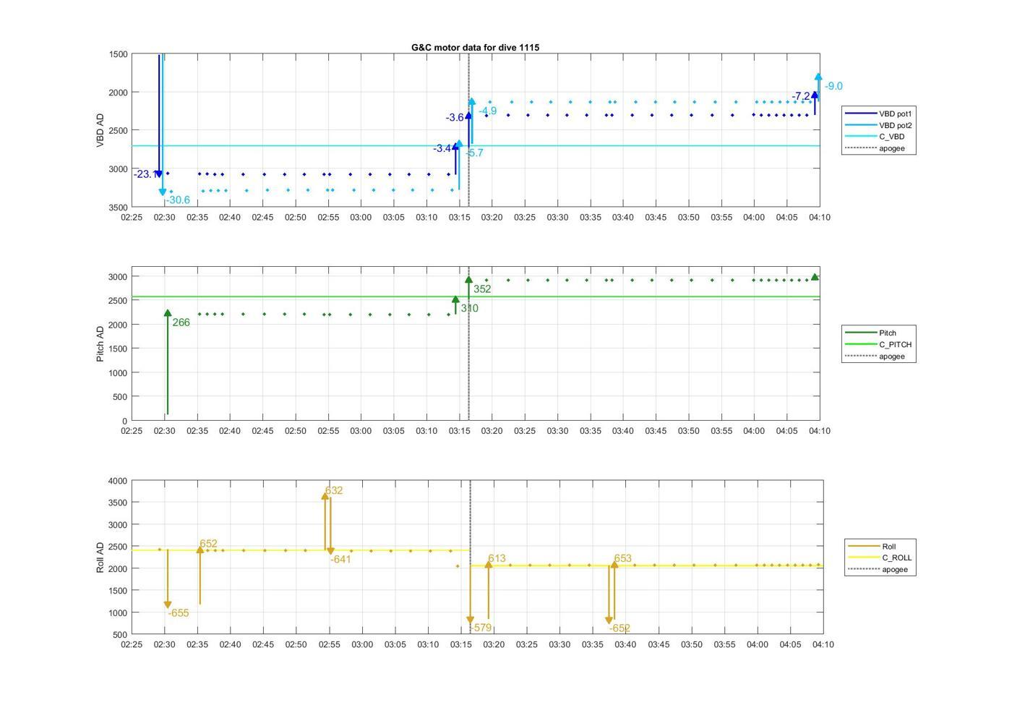This screenshot has width=1012, height=713.
Task: Select C_VBD legend entry
Action: tap(875, 137)
